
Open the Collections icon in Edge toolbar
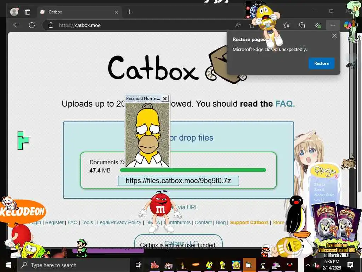pos(302,25)
